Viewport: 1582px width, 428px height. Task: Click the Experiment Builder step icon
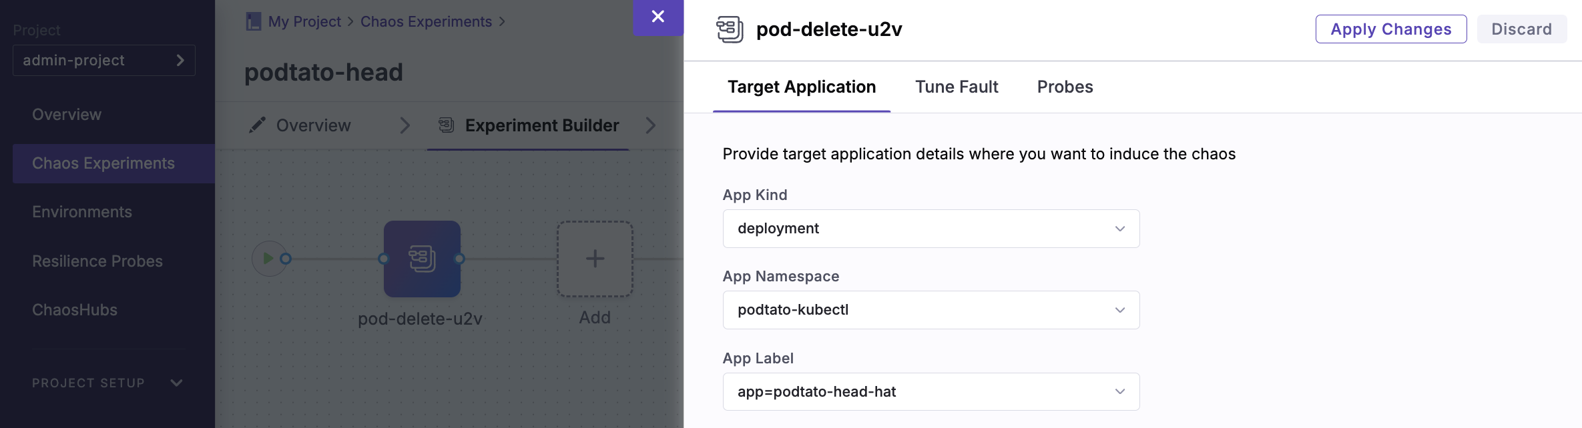tap(447, 125)
